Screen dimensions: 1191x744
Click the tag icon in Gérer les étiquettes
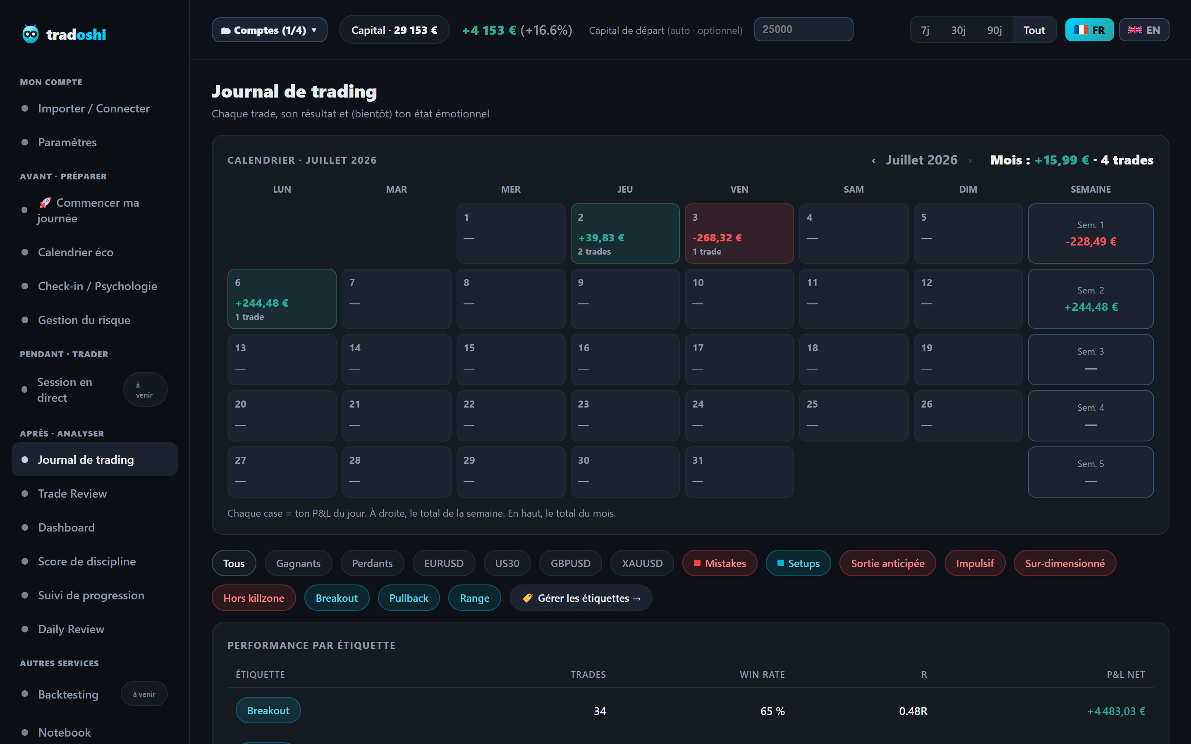[x=528, y=598]
